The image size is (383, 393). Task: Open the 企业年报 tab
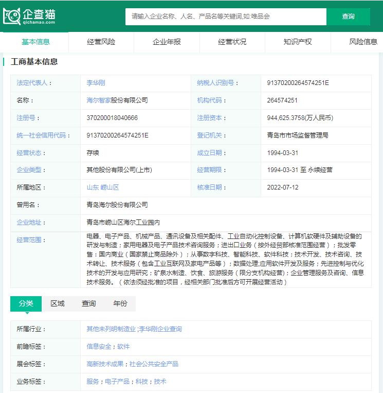point(167,42)
